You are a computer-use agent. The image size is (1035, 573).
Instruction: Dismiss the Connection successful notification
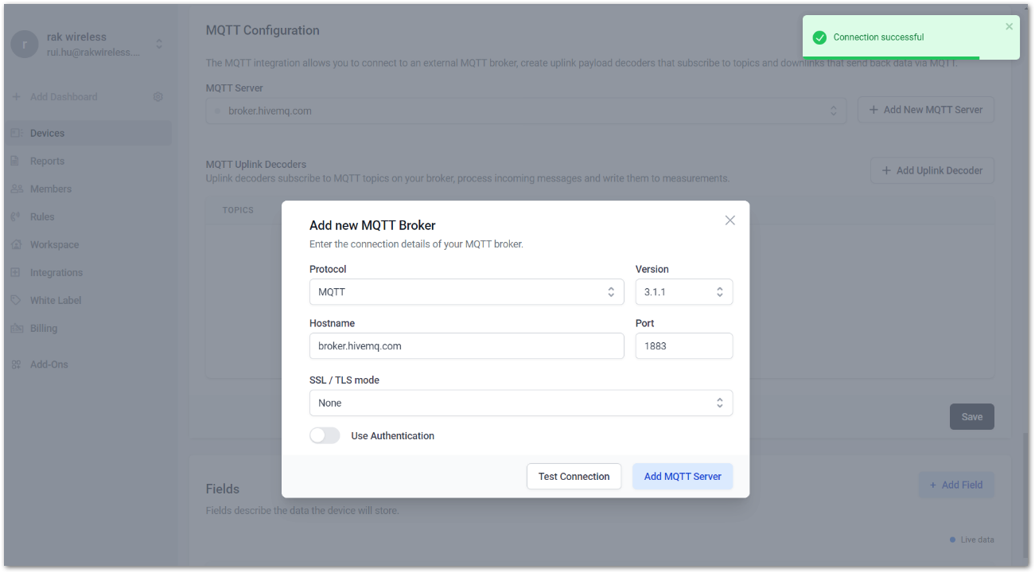(x=1010, y=26)
